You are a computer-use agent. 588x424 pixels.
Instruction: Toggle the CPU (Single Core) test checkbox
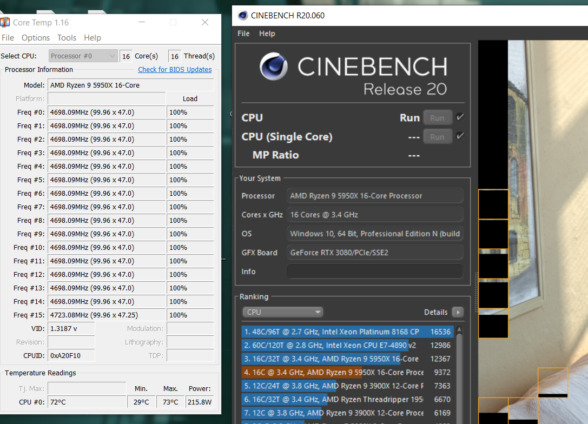pos(460,136)
